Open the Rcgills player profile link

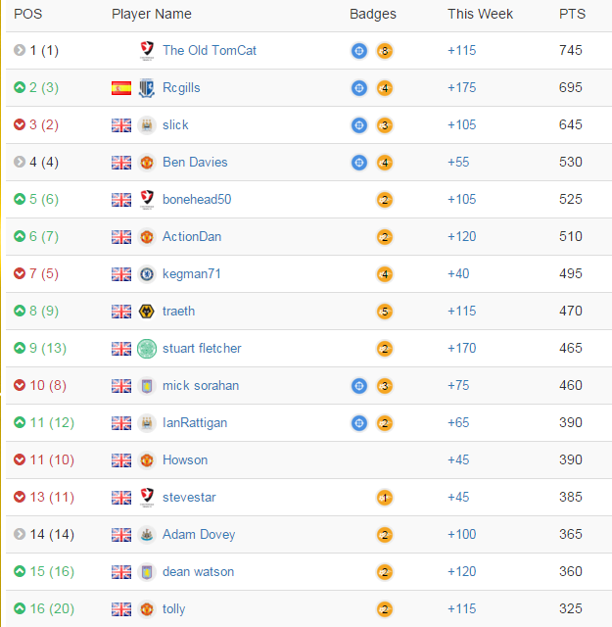181,88
